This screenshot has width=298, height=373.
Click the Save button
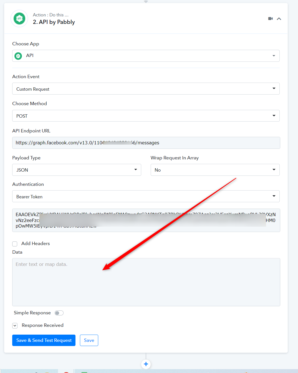pos(89,340)
